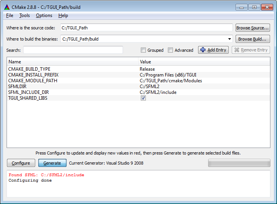The width and height of the screenshot is (277, 204).
Task: Click the Current Generator label text
Action: [x=106, y=163]
